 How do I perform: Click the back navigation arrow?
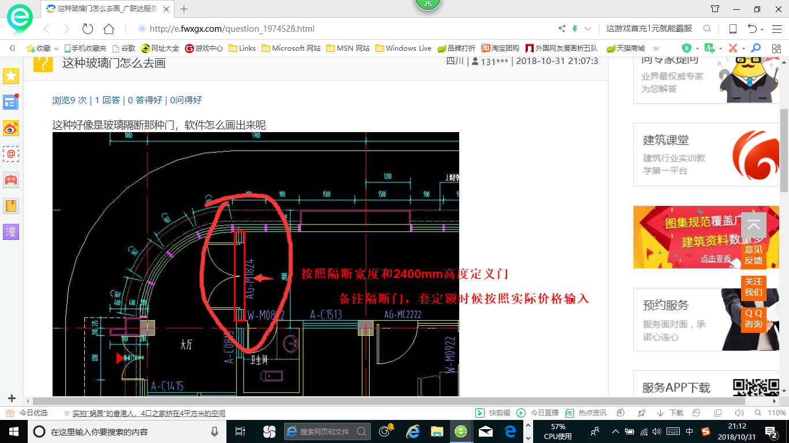[x=47, y=29]
